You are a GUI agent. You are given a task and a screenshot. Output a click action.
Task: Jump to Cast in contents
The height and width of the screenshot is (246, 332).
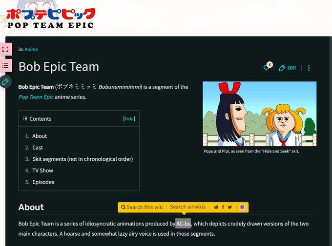(x=38, y=148)
